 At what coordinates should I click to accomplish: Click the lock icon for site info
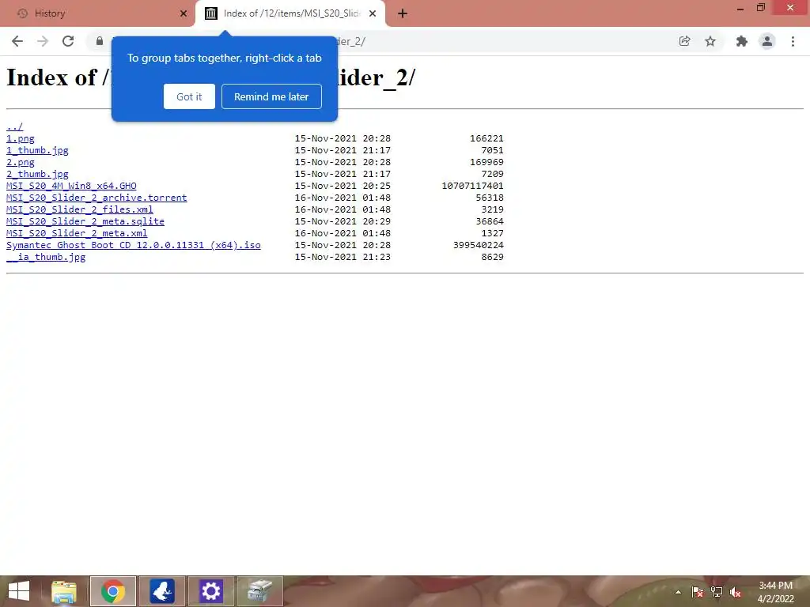[x=99, y=41]
